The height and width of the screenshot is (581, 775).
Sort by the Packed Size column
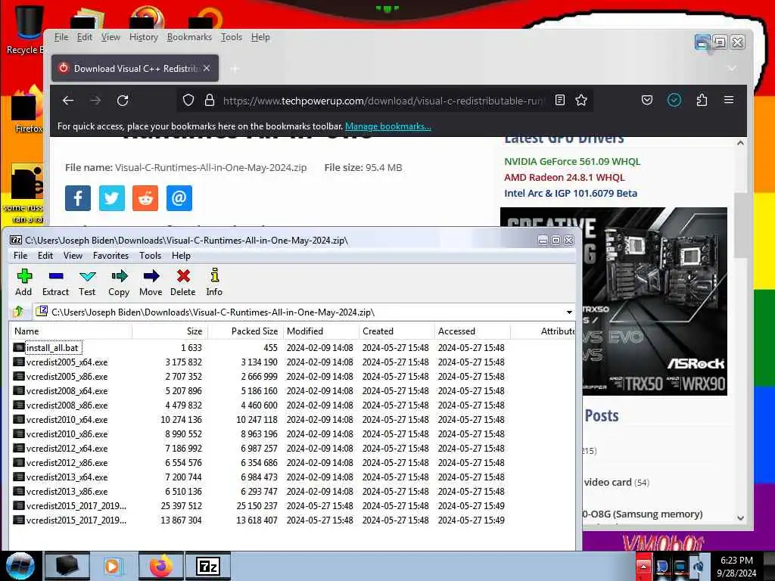(x=246, y=331)
